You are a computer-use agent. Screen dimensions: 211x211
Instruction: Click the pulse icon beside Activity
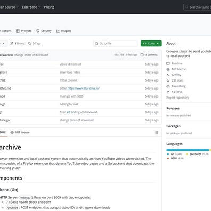pos(168,75)
